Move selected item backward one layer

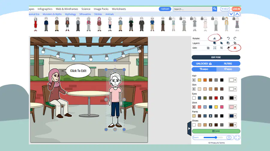pos(235,43)
